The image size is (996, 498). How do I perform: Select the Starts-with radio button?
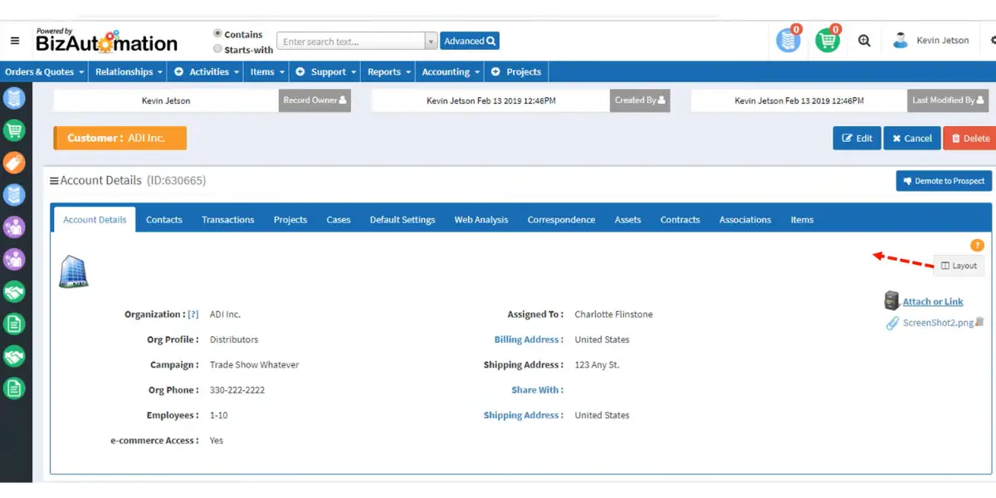217,49
